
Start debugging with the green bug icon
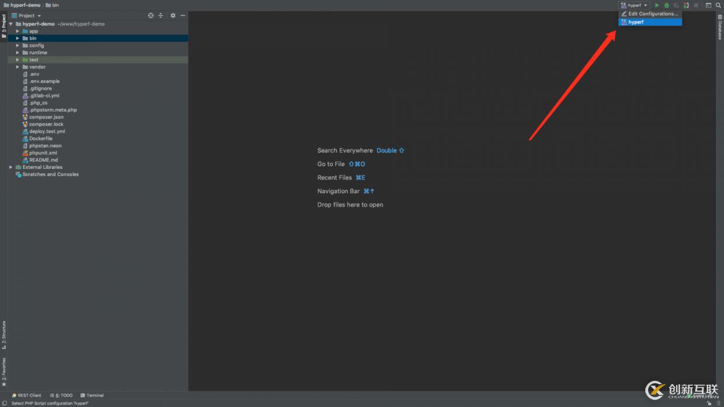pyautogui.click(x=667, y=5)
